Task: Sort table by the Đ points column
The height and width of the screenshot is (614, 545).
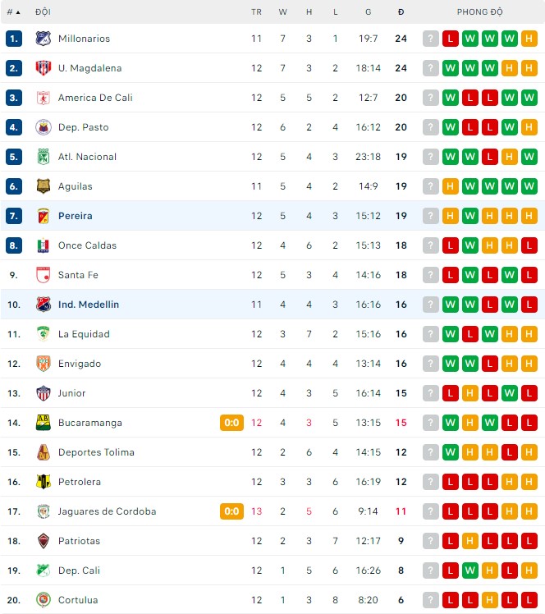Action: coord(401,12)
